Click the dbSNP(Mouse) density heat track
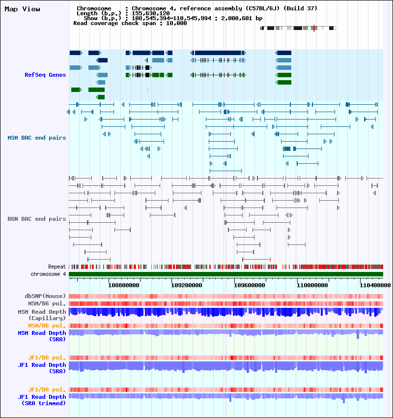Image resolution: width=393 pixels, height=418 pixels. (226, 296)
